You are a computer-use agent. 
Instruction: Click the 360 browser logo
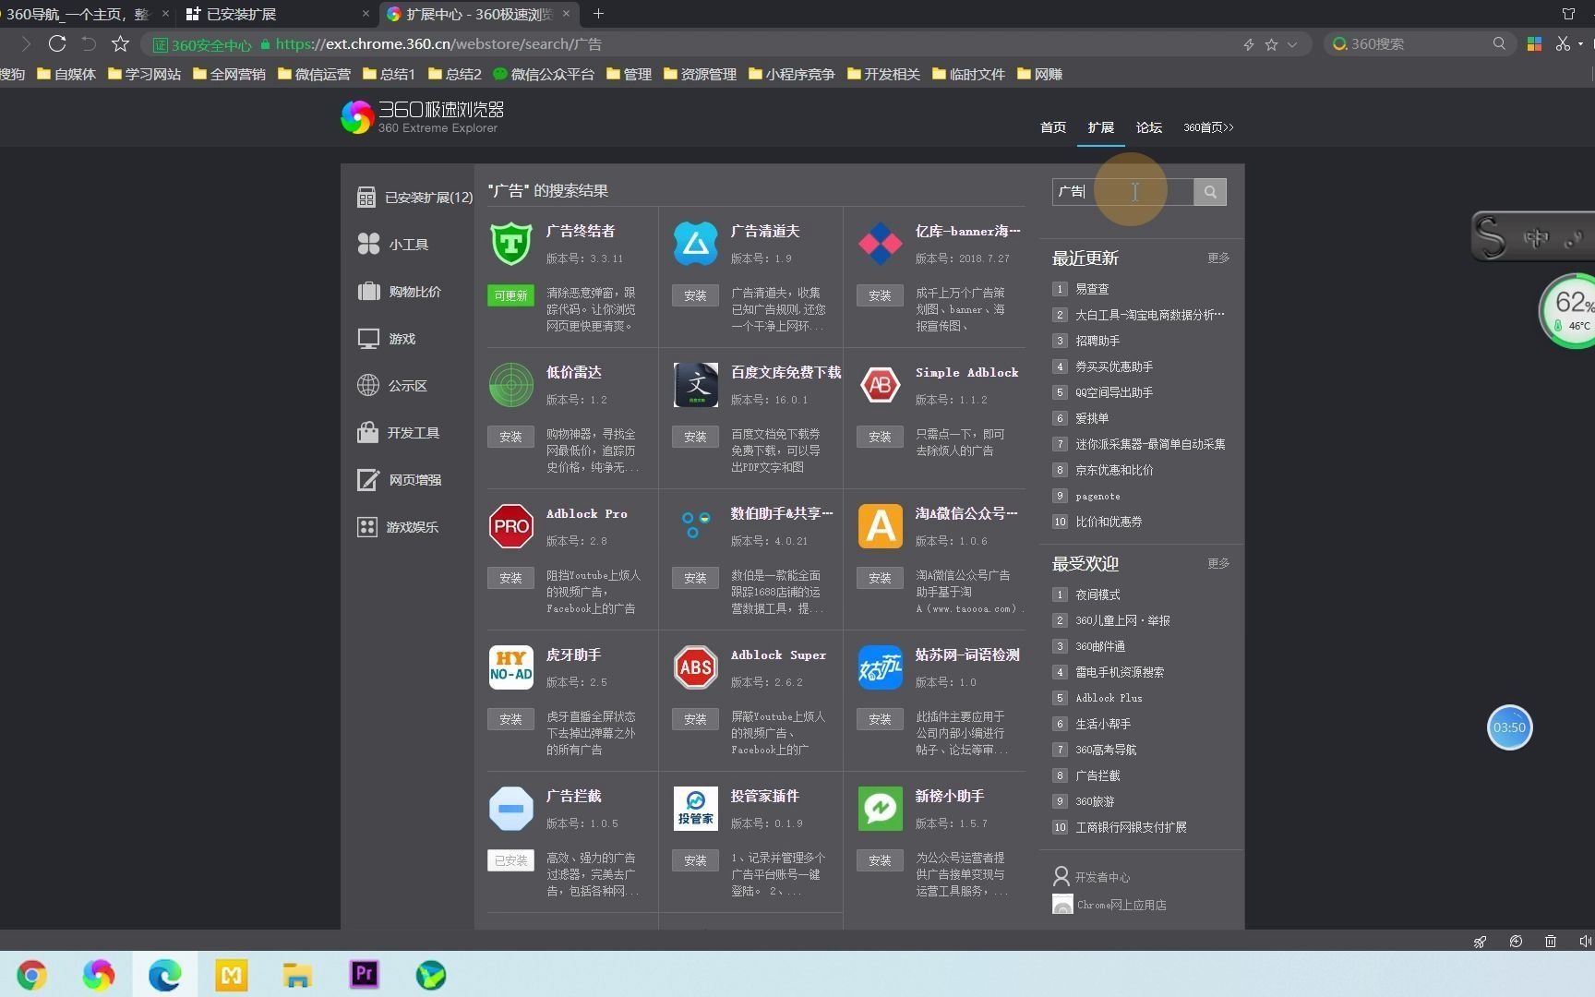click(423, 117)
